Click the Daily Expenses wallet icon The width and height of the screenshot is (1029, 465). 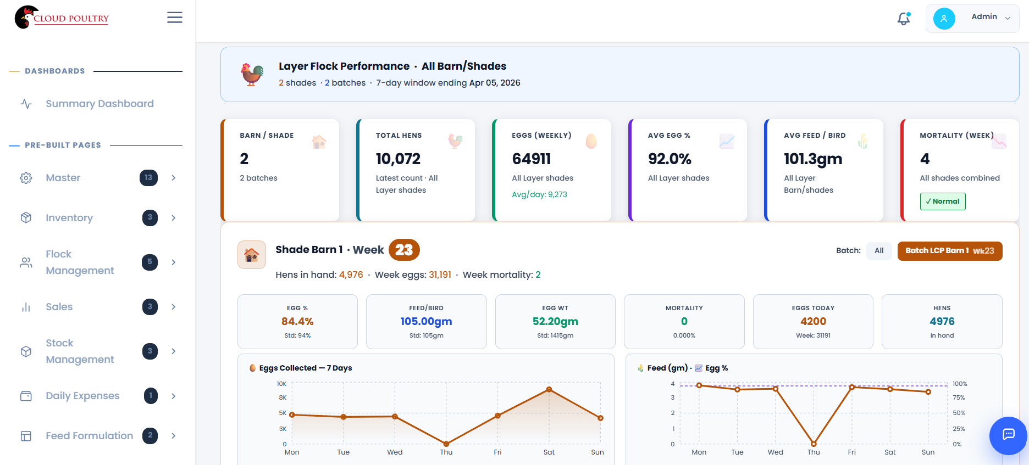26,396
